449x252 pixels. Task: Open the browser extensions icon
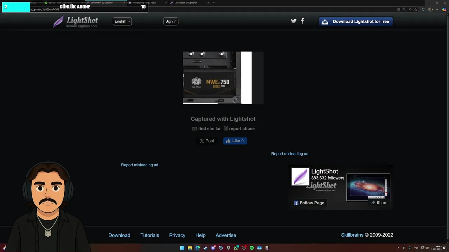click(423, 9)
